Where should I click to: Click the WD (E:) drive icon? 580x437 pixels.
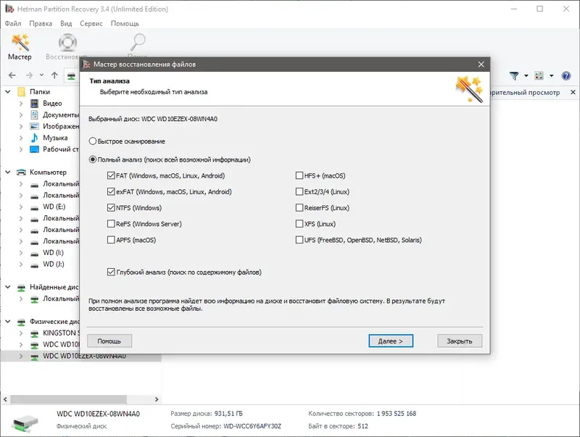pyautogui.click(x=34, y=207)
